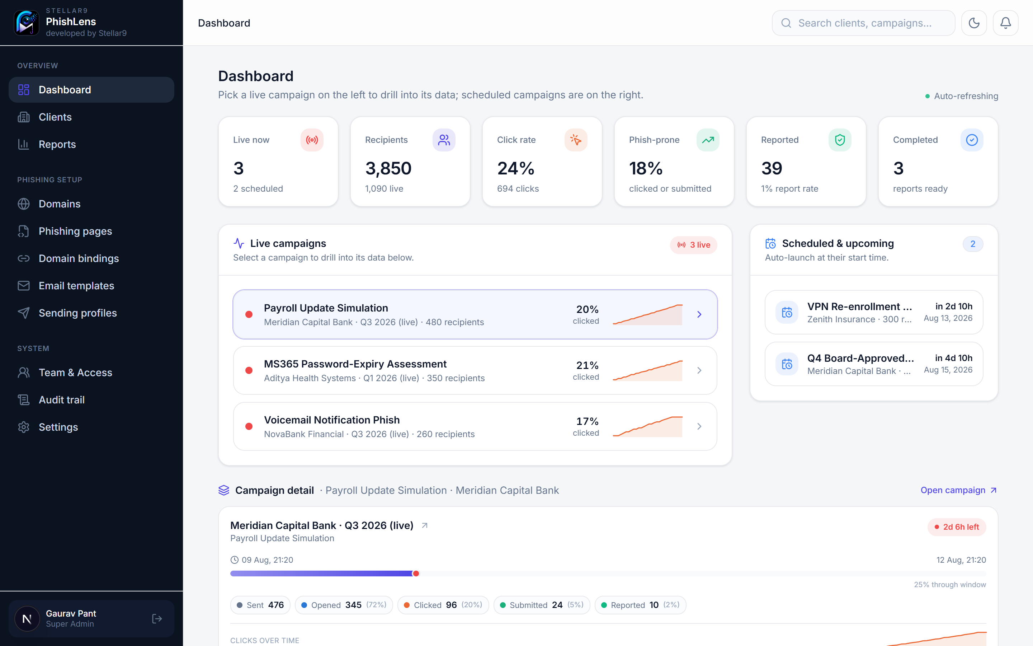Click the PhishLens logo icon
Screen dimensions: 1033x646
click(x=27, y=23)
